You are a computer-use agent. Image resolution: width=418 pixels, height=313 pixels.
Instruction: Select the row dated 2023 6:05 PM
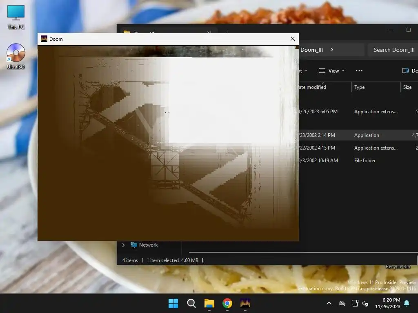tap(358, 112)
